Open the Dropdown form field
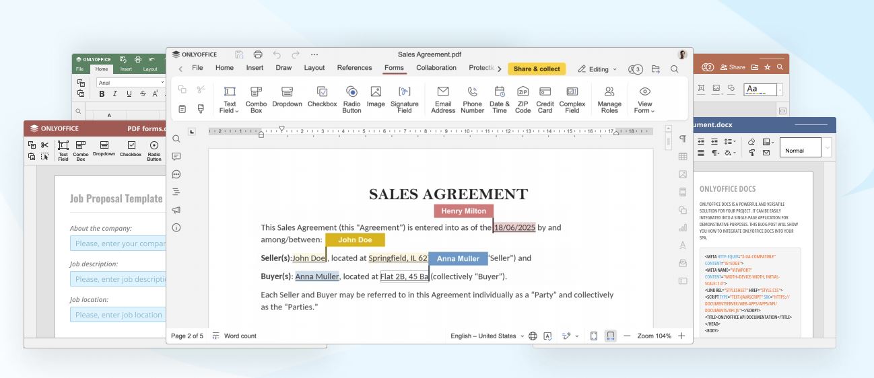Screen dimensions: 874x378 pos(288,96)
